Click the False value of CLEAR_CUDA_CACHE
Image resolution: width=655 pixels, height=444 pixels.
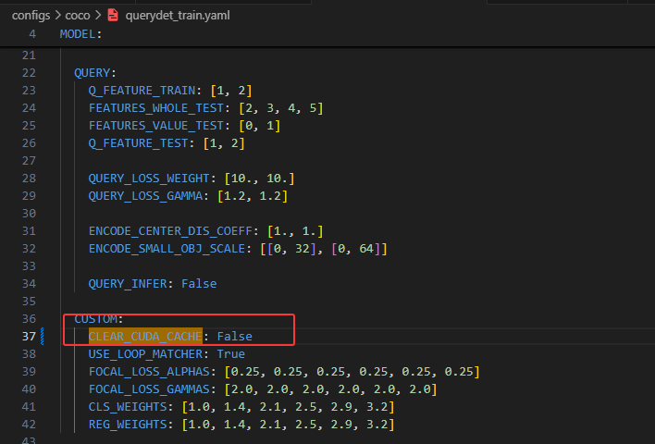(x=235, y=336)
